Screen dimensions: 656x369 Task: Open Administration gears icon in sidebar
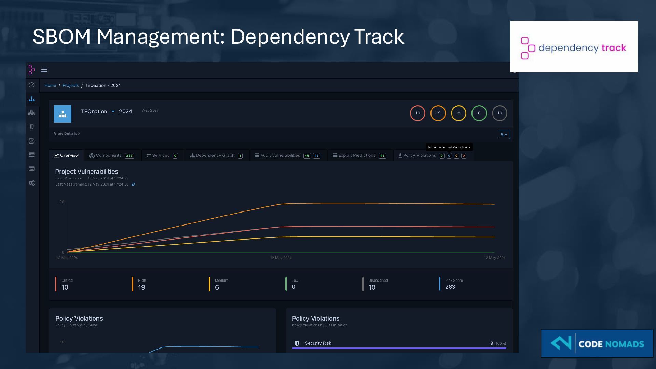(x=31, y=183)
